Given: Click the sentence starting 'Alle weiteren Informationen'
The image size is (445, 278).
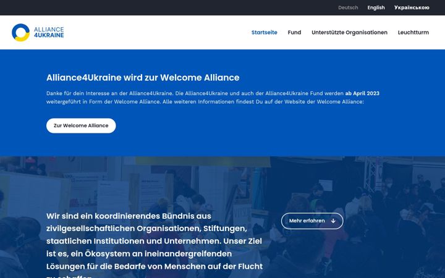Looking at the screenshot, I should [263, 102].
